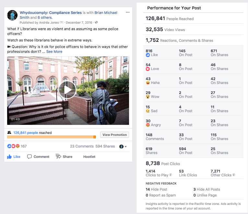This screenshot has height=214, width=248.
Task: Open the 23 Comments link
Action: 82,146
